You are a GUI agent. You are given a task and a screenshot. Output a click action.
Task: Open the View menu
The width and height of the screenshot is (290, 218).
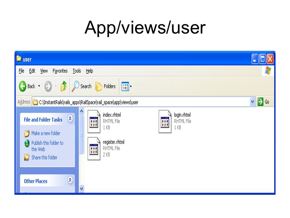tap(44, 71)
